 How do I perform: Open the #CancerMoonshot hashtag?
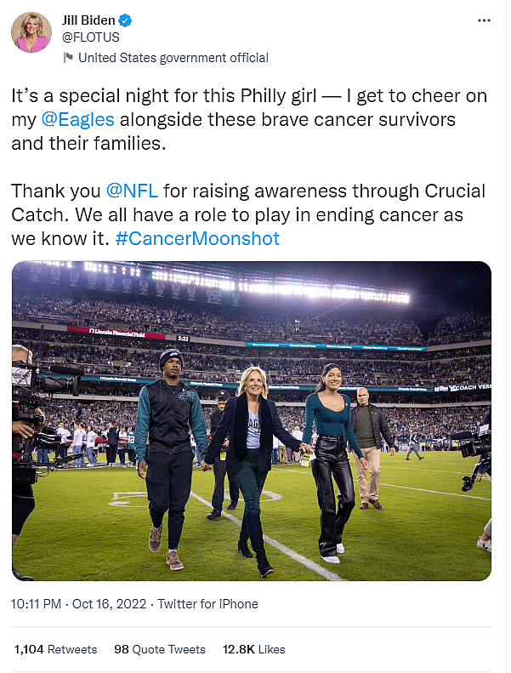[x=197, y=239]
